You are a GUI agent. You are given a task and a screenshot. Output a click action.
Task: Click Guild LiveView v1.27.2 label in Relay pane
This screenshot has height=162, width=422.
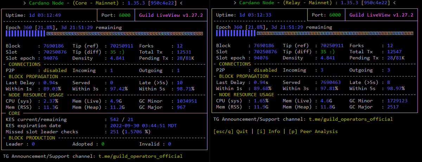pyautogui.click(x=381, y=15)
